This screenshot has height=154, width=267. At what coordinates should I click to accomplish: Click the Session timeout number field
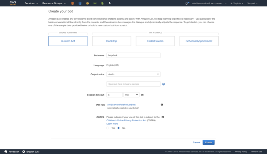click(x=114, y=95)
